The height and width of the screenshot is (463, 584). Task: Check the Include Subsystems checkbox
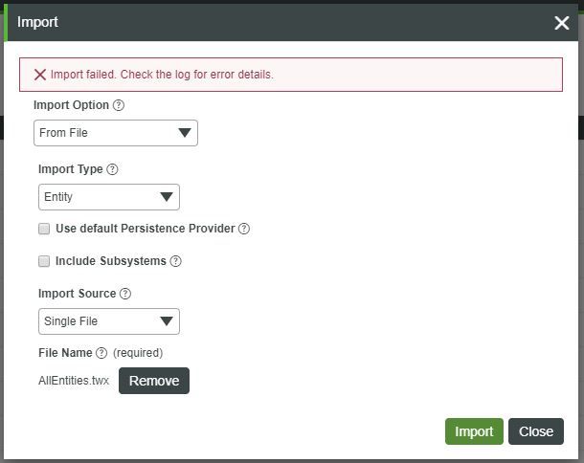click(44, 262)
